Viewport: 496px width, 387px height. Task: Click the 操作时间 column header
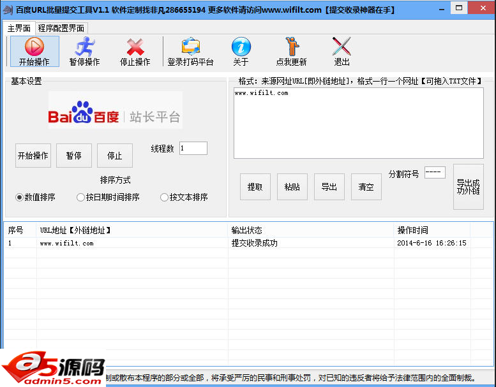pyautogui.click(x=432, y=230)
